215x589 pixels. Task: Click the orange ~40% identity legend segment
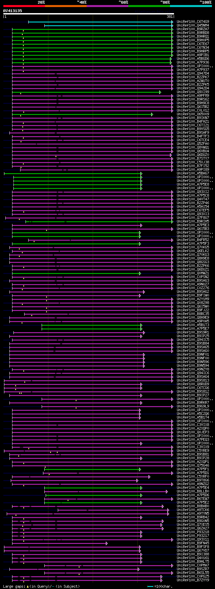pos(66,6)
